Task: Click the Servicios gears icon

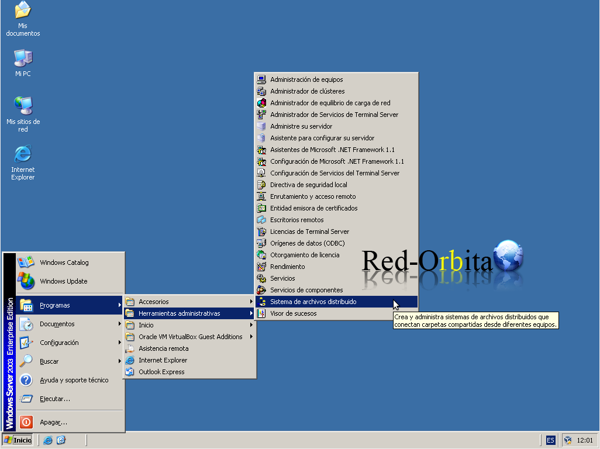Action: tap(261, 278)
